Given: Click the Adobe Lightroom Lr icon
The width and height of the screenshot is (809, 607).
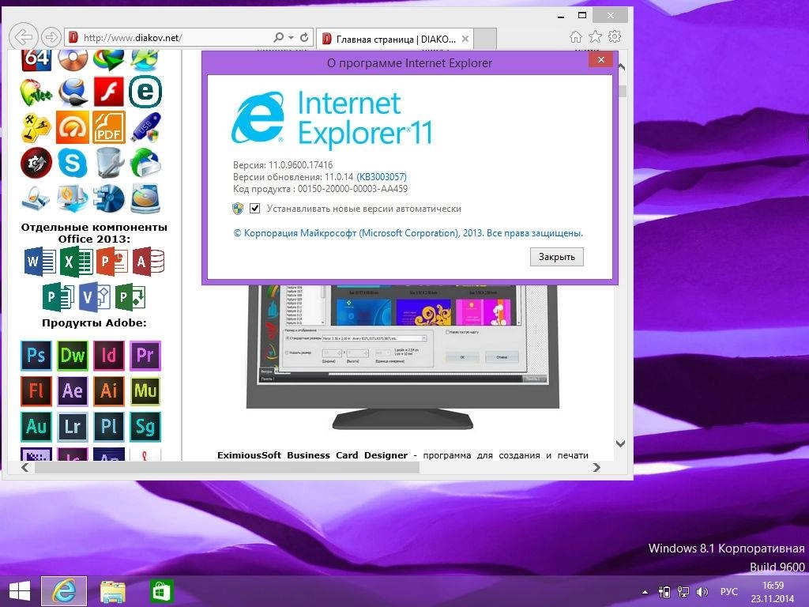Looking at the screenshot, I should pyautogui.click(x=72, y=426).
